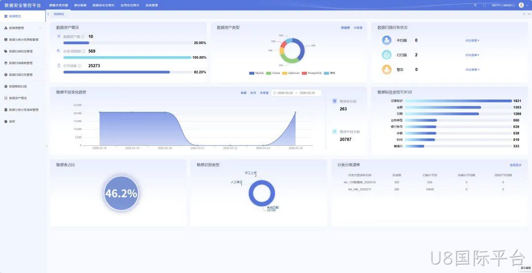This screenshot has width=532, height=273.
Task: Click the 20.00% 数据资产数 progress bar
Action: pyautogui.click(x=128, y=43)
